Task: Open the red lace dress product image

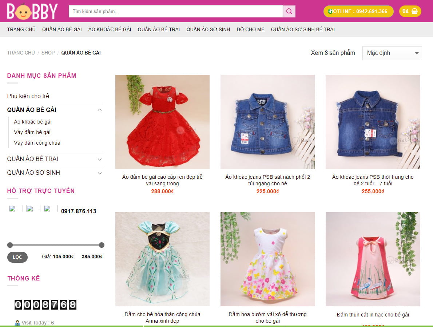Action: coord(162,122)
